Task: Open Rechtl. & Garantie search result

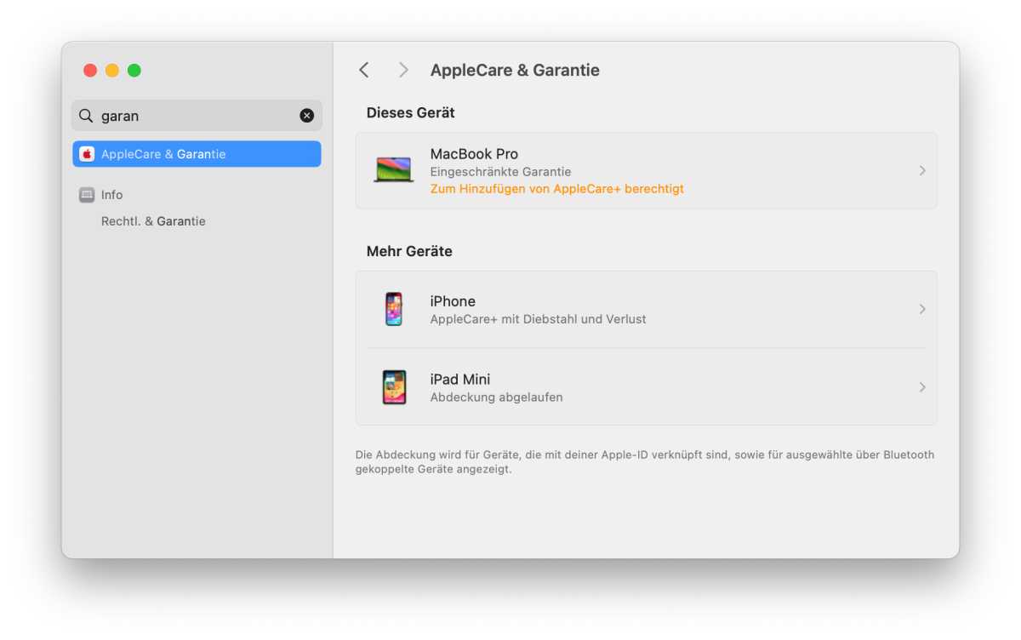Action: click(x=153, y=221)
